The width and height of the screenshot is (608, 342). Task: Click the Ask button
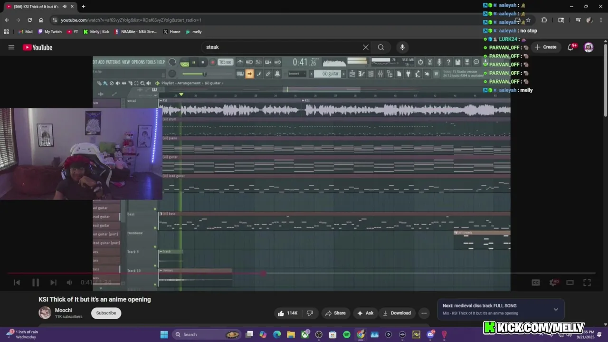(365, 313)
